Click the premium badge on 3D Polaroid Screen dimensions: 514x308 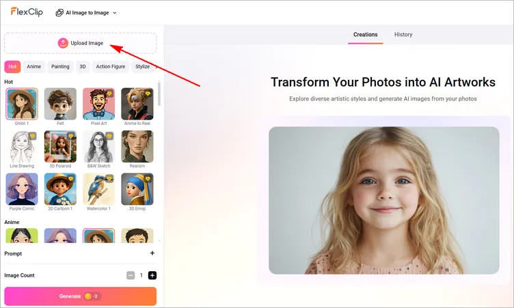click(70, 137)
